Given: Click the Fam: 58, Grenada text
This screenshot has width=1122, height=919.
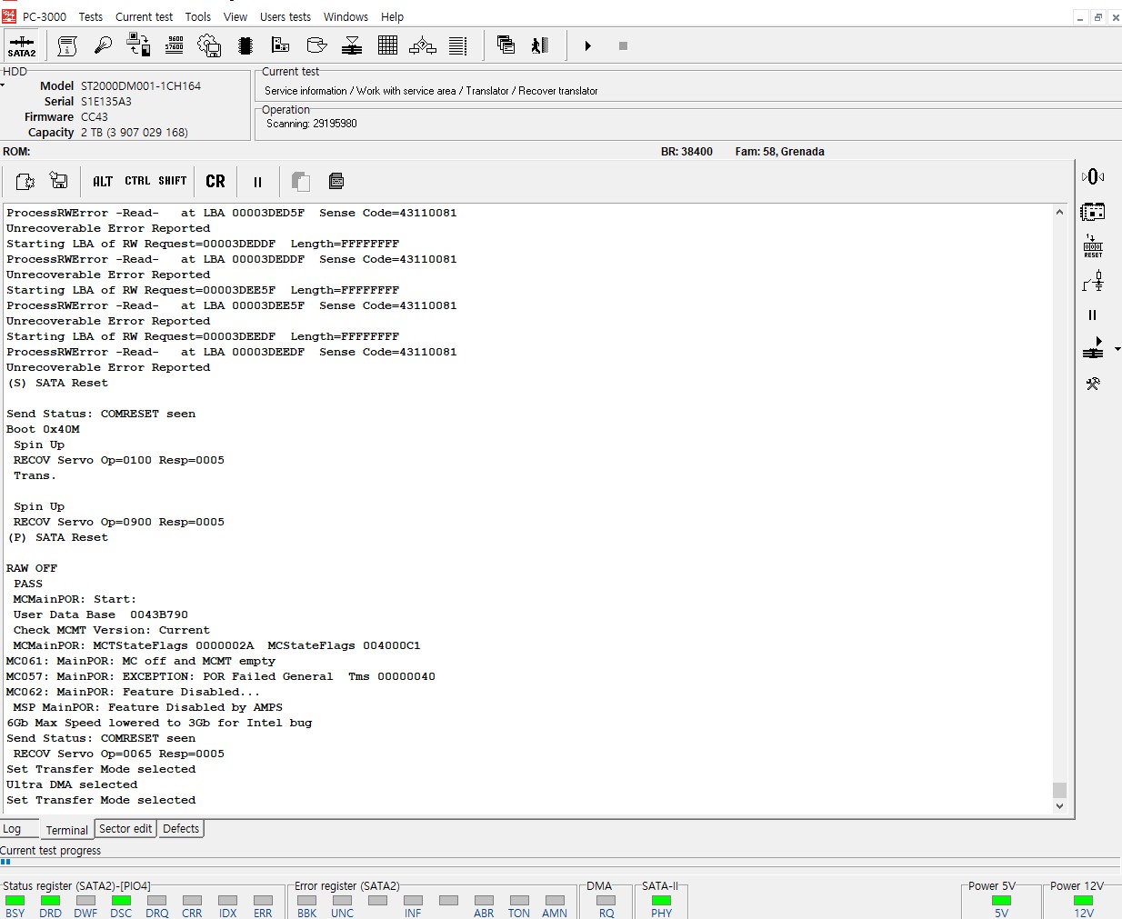Looking at the screenshot, I should point(780,152).
